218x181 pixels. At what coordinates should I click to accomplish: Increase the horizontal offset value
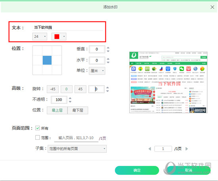coord(108,59)
